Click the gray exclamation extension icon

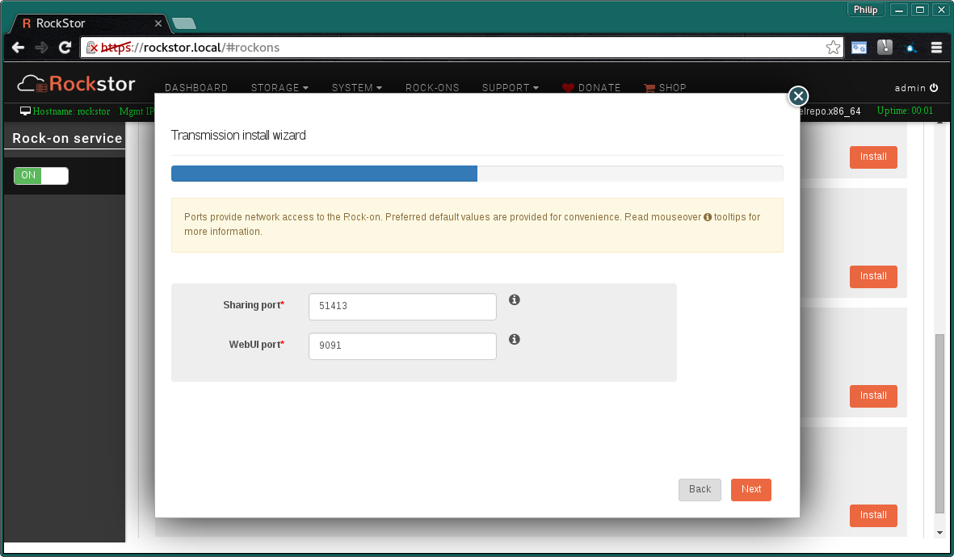pos(885,47)
